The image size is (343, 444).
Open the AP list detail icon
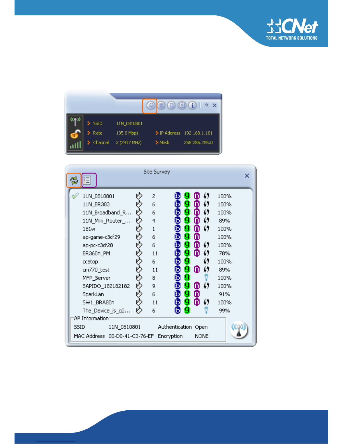pos(87,180)
